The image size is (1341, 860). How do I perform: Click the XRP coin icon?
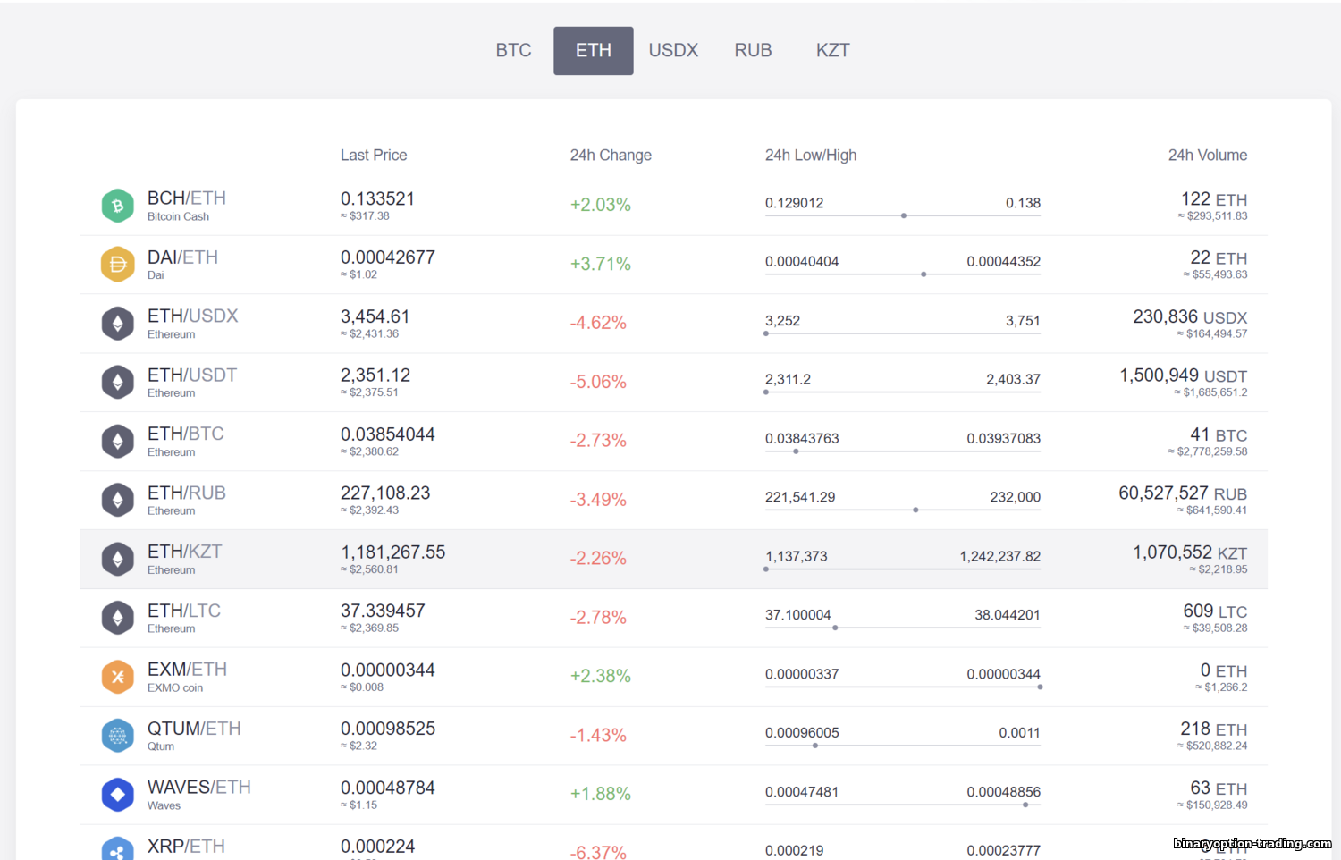pyautogui.click(x=117, y=849)
